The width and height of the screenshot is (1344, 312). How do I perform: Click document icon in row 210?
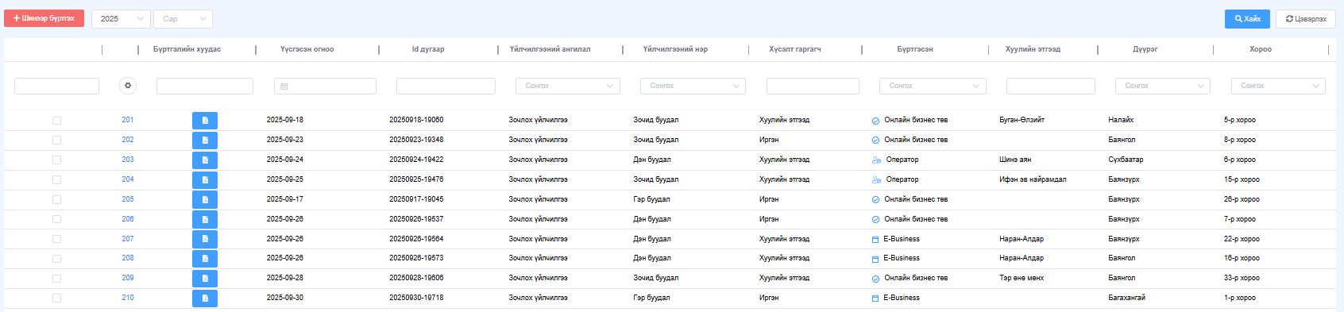pos(205,299)
